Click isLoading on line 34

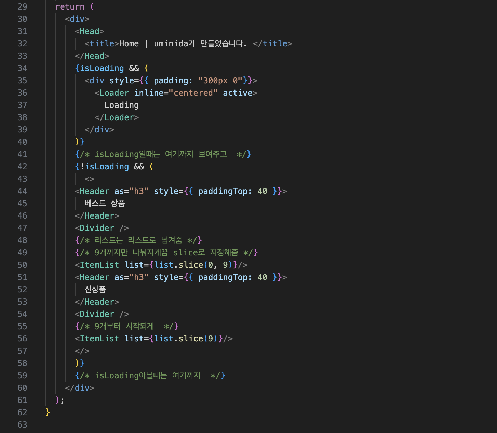pos(102,68)
